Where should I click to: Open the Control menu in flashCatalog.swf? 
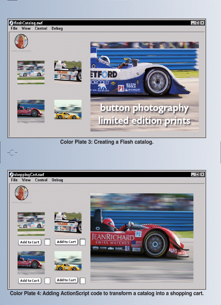pyautogui.click(x=41, y=28)
